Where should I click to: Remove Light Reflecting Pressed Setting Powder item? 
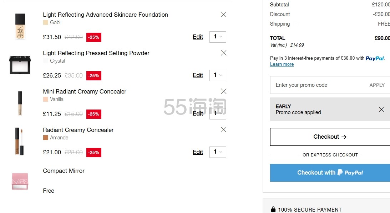224,53
